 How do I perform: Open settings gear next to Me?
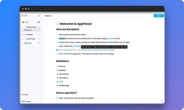point(39,22)
